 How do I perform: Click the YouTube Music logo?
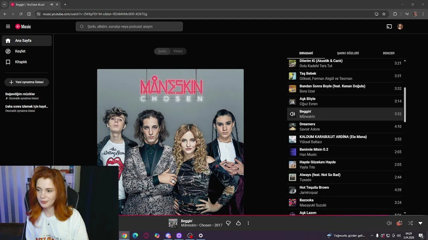click(x=23, y=27)
